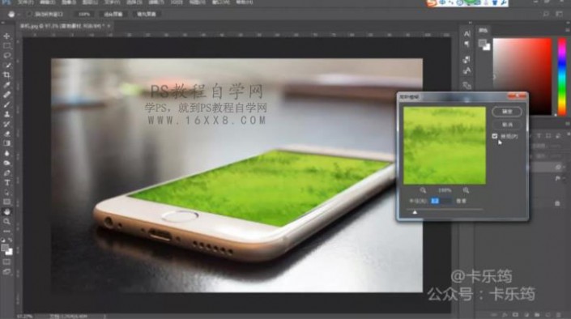Pick a color in the red color field
Screen dimensions: 571x319
(522, 76)
